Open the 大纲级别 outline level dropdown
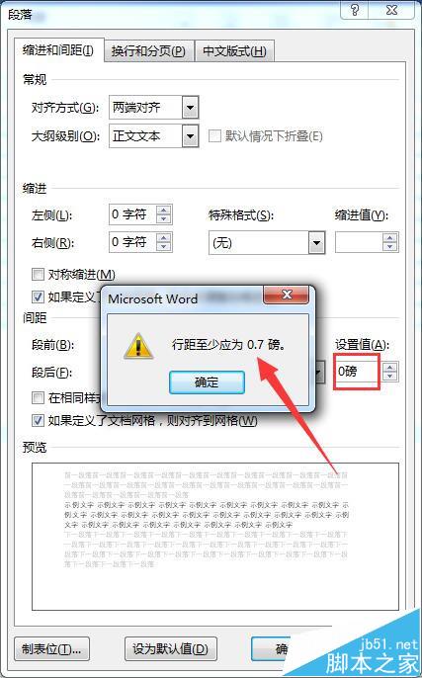This screenshot has height=678, width=422. 190,136
